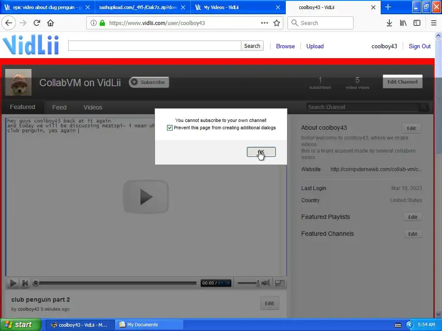Click the Search Channel magnifier icon
This screenshot has height=331, width=442.
point(424,107)
